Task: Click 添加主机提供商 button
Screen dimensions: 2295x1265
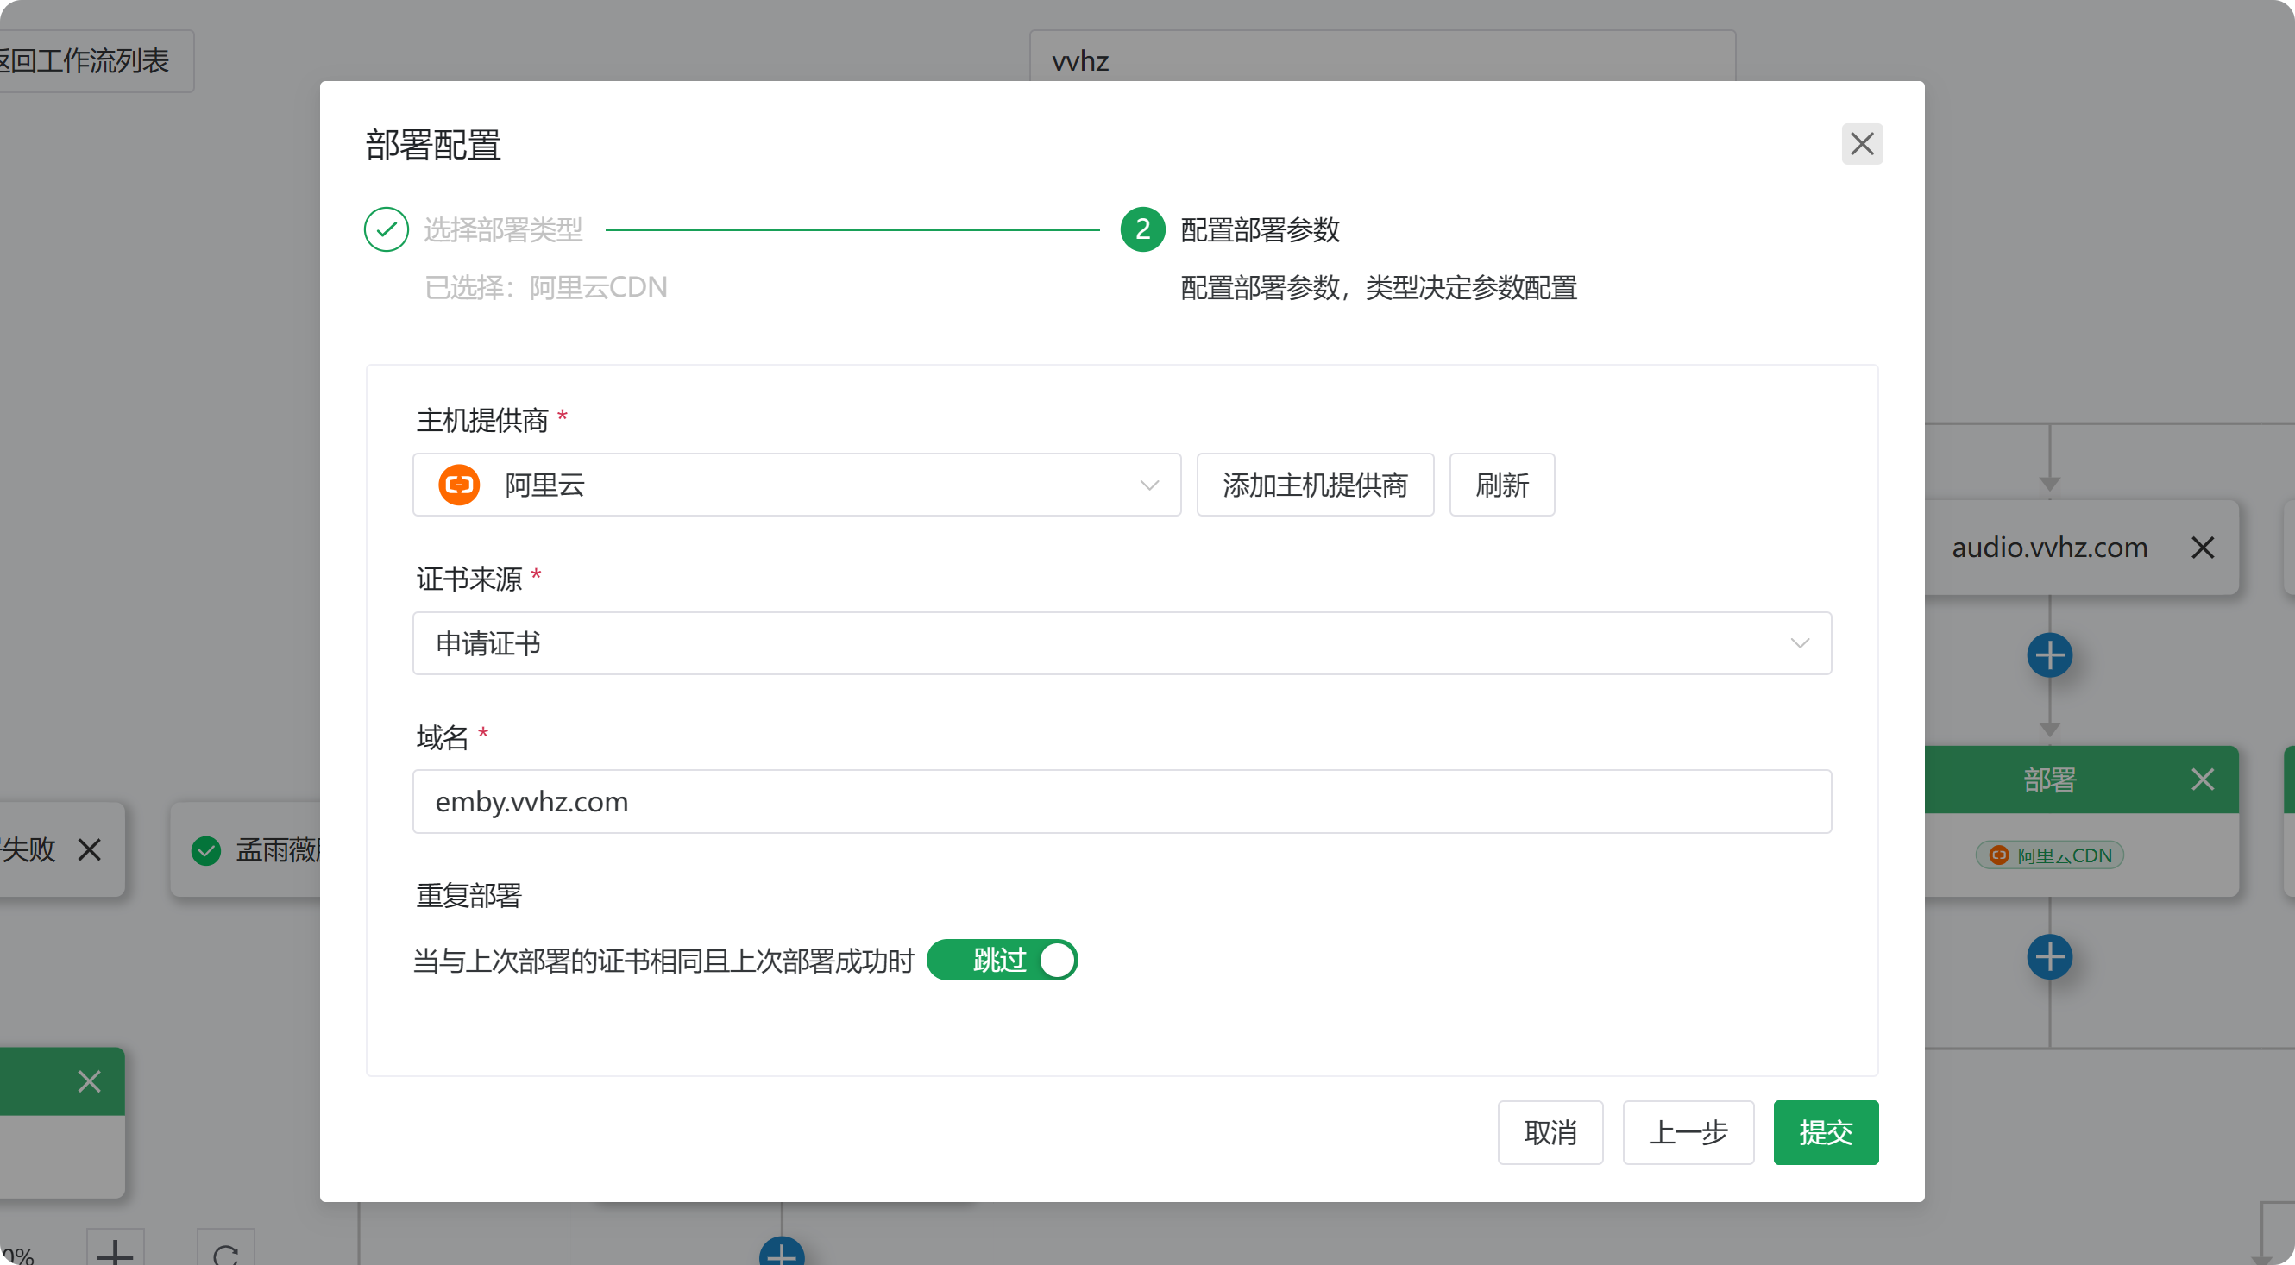Action: pos(1314,485)
